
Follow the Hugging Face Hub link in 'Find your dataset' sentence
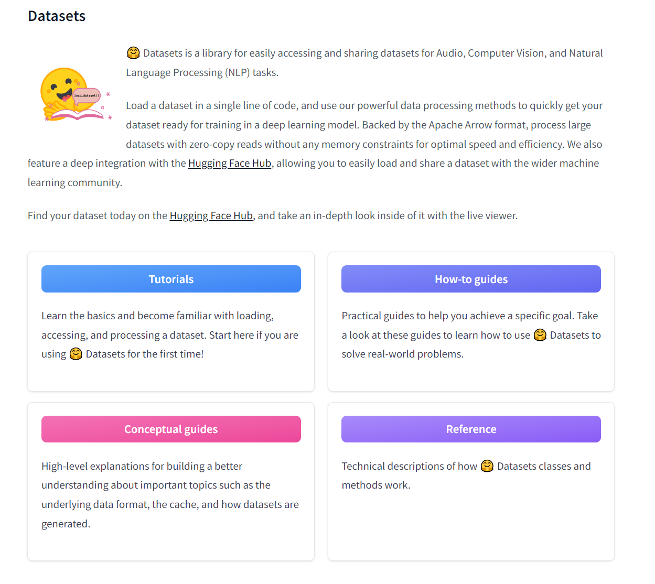click(x=211, y=215)
